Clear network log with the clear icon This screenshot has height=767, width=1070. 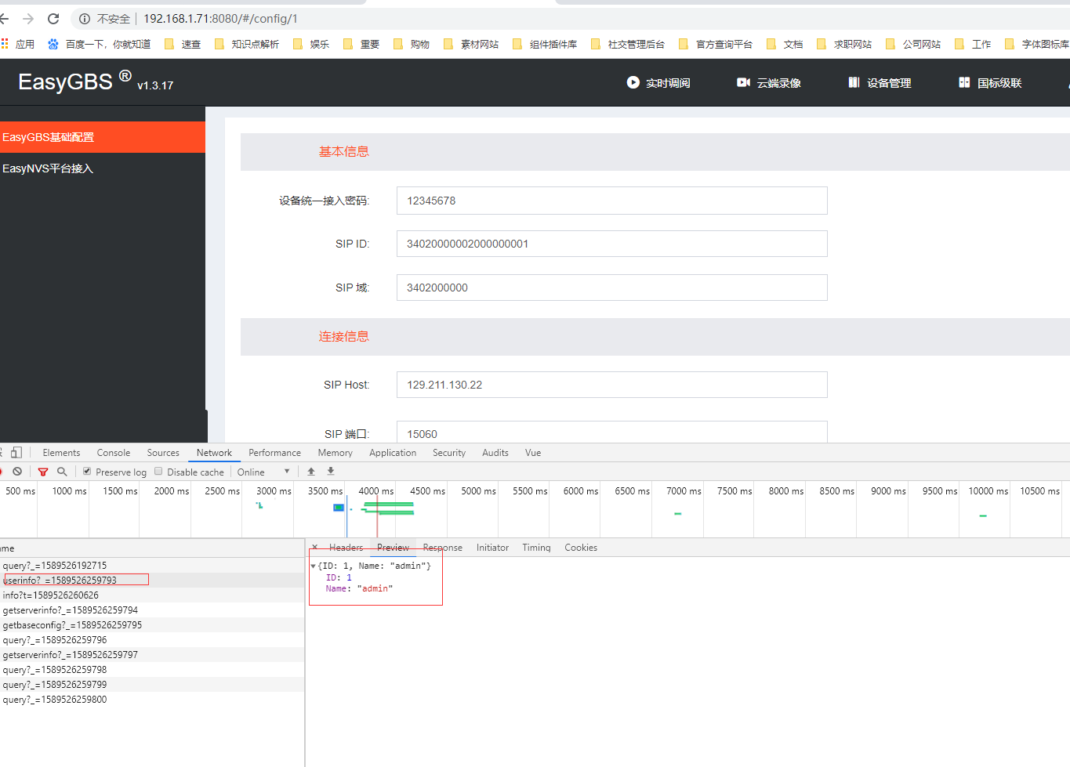coord(17,472)
